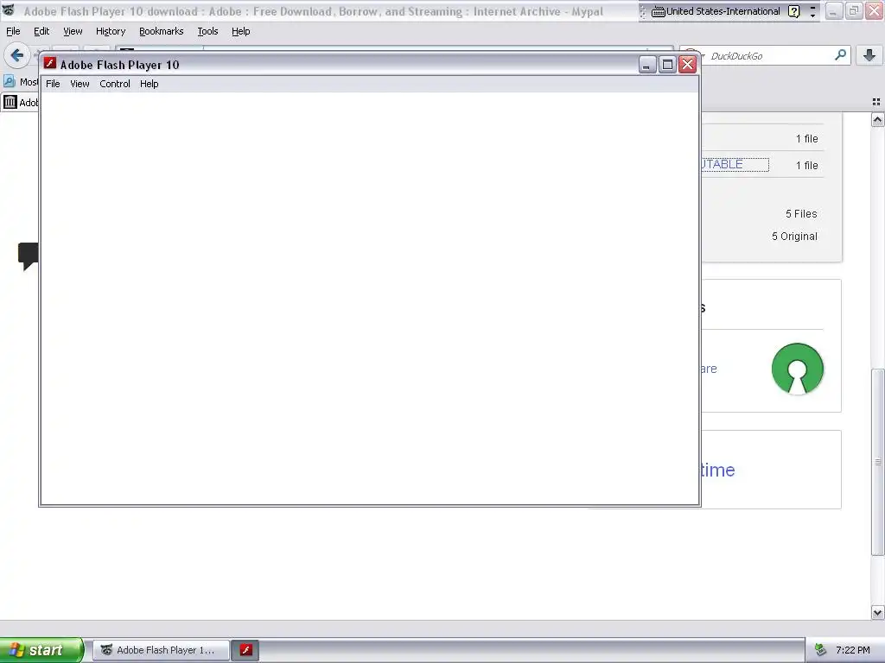The image size is (885, 663).
Task: Open File menu in Adobe Flash Player window
Action: pyautogui.click(x=53, y=84)
